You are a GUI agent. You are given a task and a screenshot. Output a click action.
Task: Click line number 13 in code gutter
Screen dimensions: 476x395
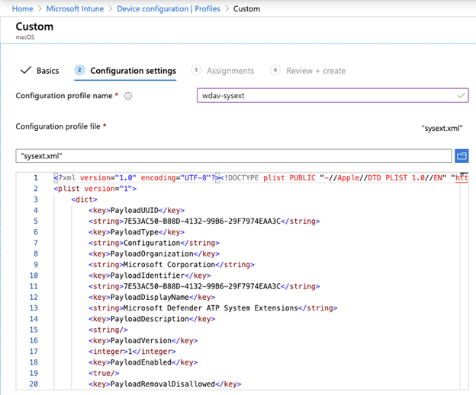[34, 308]
